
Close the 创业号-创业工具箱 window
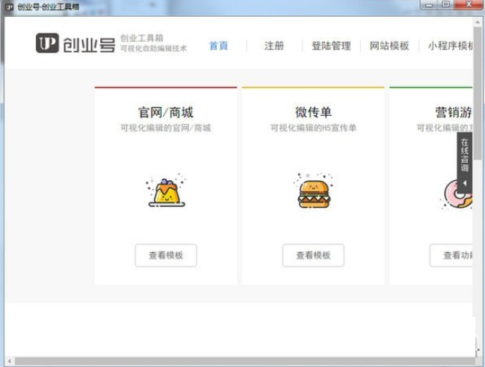469,4
